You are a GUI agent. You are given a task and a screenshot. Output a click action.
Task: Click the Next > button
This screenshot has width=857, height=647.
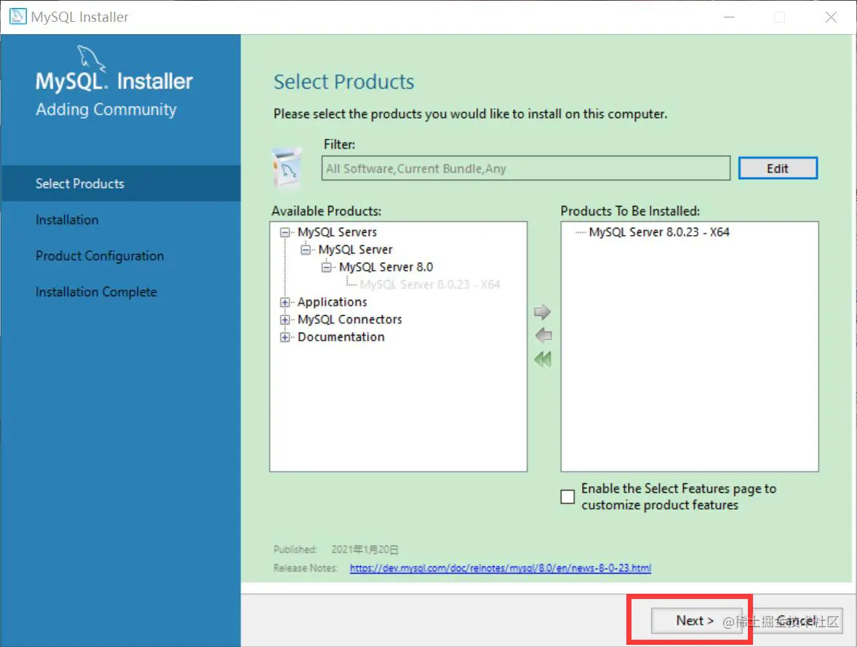click(695, 621)
